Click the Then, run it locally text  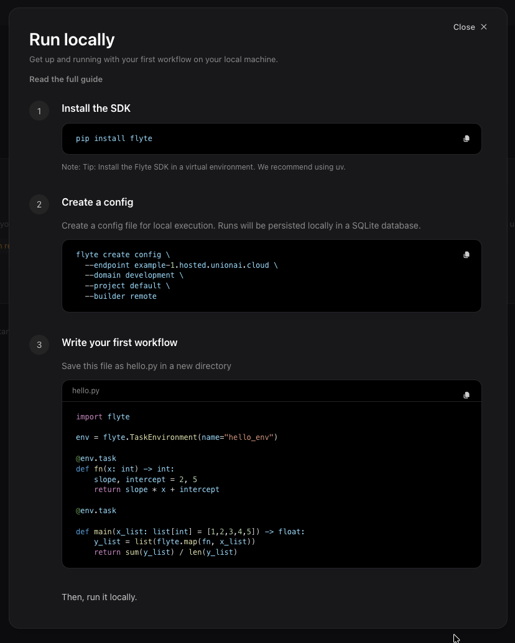[99, 597]
